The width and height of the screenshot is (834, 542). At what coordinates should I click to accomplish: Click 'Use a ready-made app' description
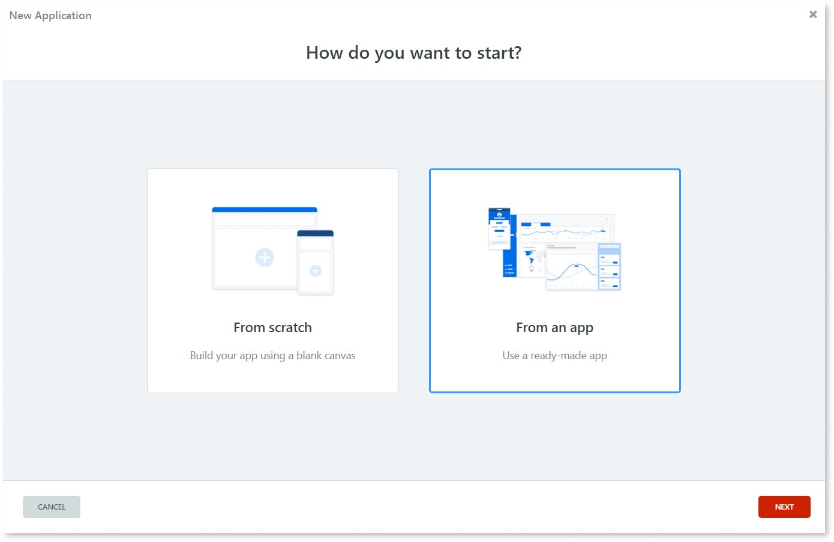click(x=555, y=356)
